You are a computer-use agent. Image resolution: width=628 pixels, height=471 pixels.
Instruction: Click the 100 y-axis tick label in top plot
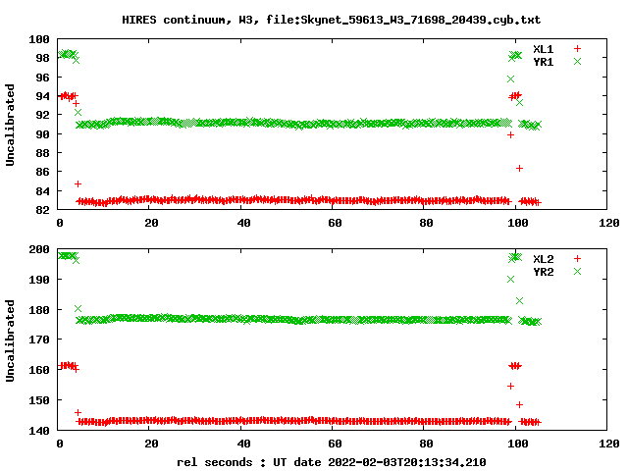(x=39, y=39)
